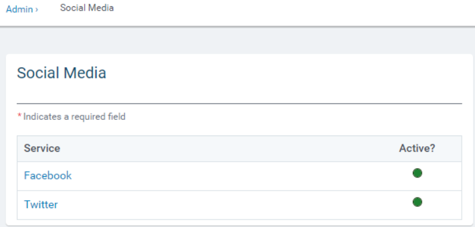
Task: Select the Twitter table row blank area
Action: coord(239,205)
